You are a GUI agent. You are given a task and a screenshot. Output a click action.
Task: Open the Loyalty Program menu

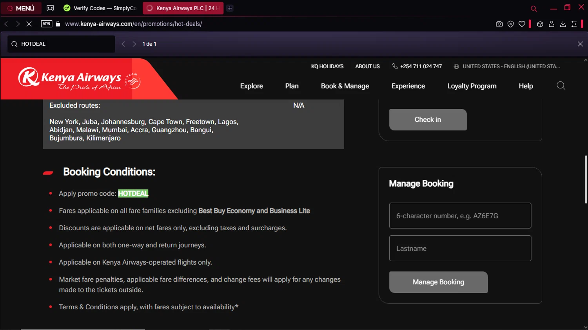pyautogui.click(x=472, y=86)
